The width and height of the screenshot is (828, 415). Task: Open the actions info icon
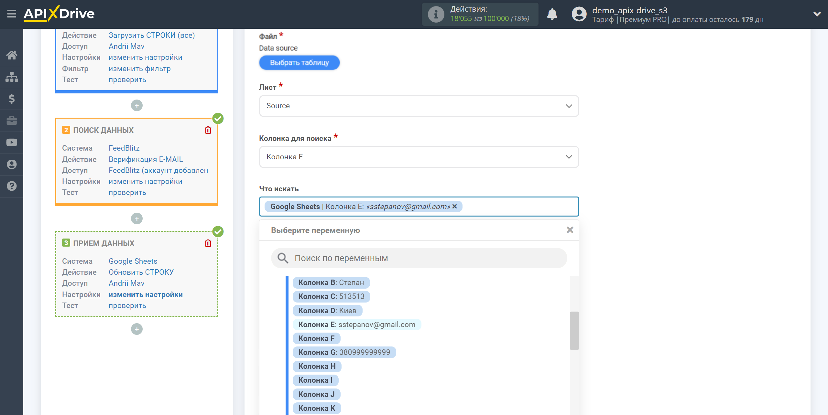tap(436, 14)
